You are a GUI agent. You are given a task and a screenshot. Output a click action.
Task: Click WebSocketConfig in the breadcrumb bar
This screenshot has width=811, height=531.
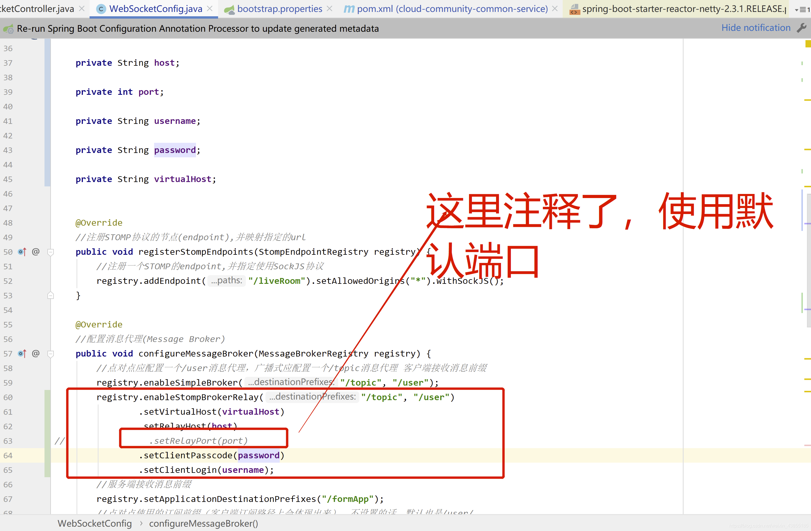(x=95, y=523)
